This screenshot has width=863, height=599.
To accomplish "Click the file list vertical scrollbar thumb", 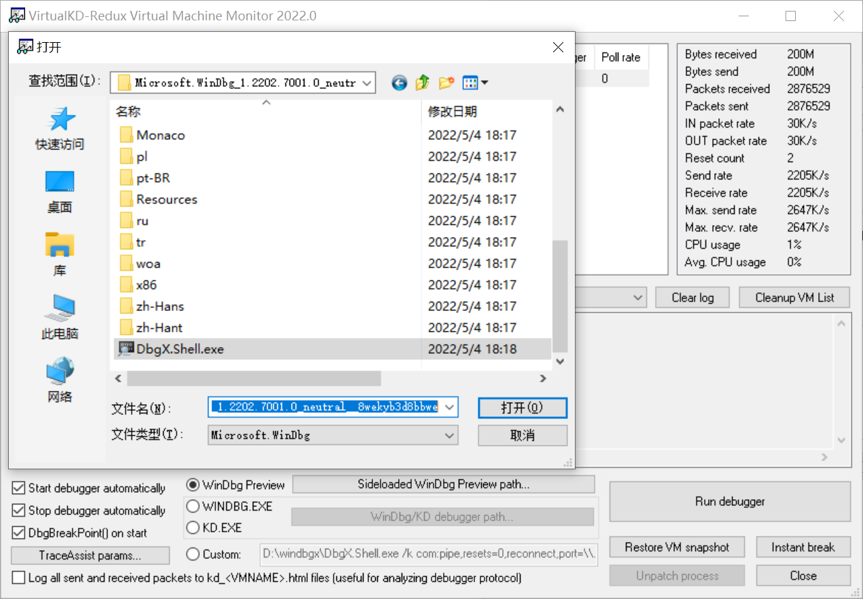I will [x=560, y=295].
